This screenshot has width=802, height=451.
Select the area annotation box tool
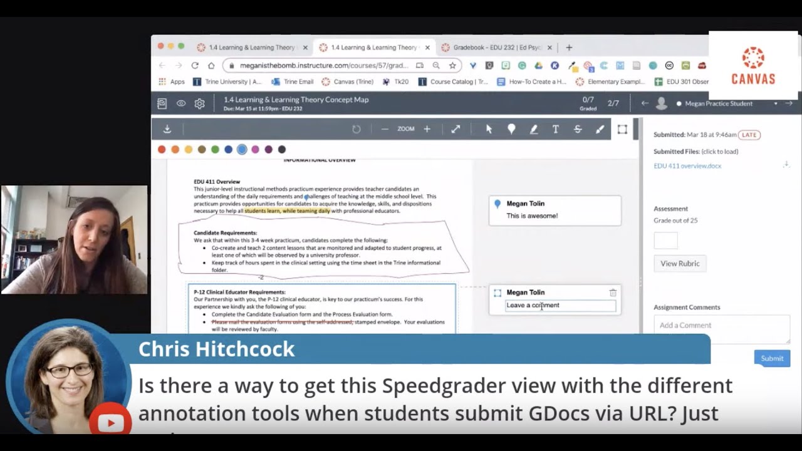click(x=622, y=129)
